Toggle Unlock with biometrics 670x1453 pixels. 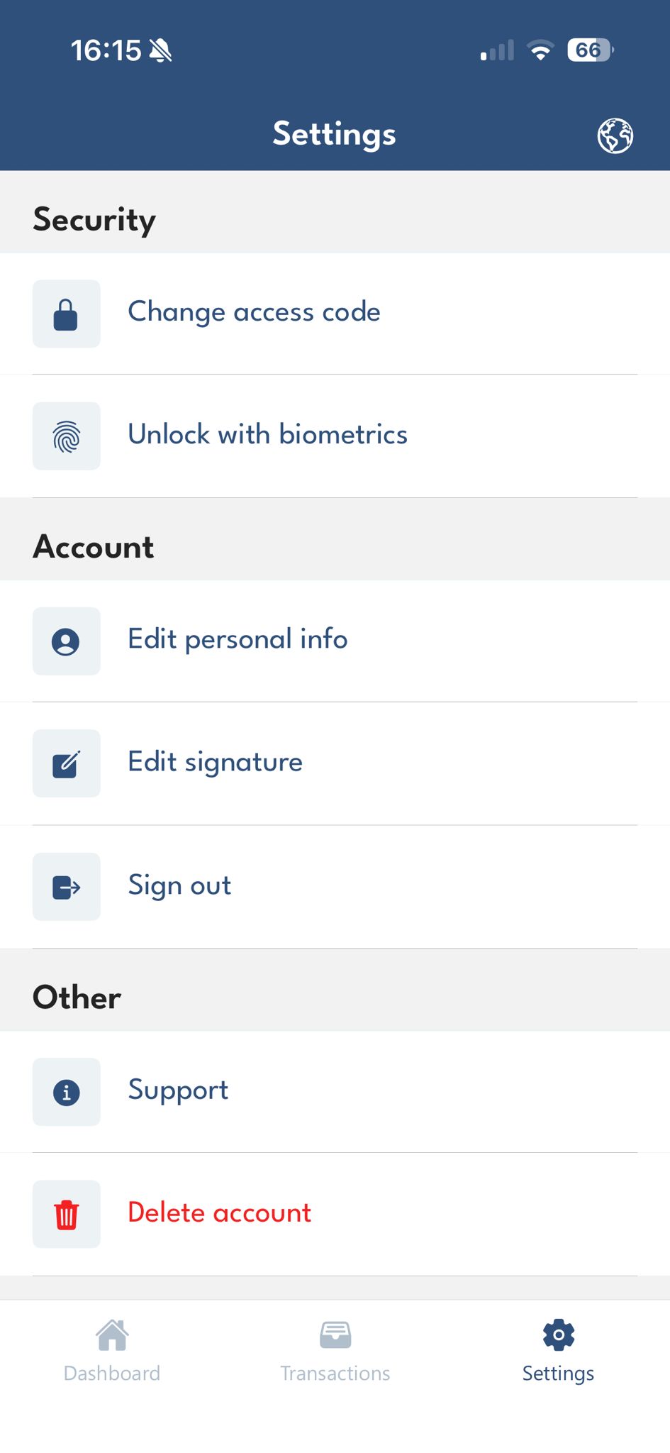267,435
